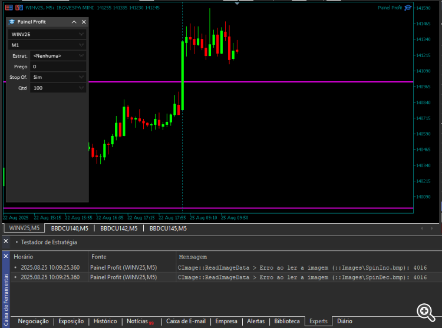Screen dimensions: 442x328
Task: Open the Estrat. strategy dropdown
Action: coord(58,56)
